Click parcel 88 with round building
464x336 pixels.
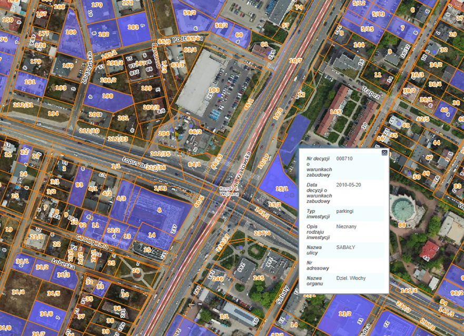402,225
